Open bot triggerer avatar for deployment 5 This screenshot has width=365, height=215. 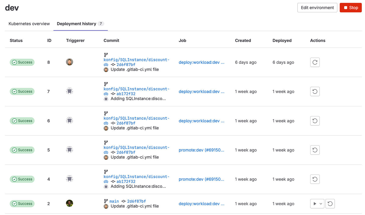[69, 150]
